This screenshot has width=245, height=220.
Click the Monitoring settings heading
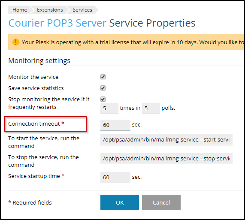pos(39,61)
